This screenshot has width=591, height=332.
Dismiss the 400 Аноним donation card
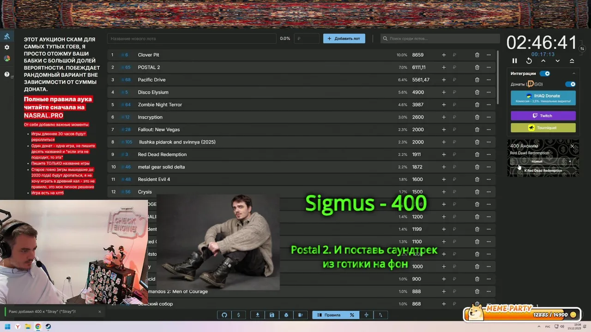pos(572,146)
